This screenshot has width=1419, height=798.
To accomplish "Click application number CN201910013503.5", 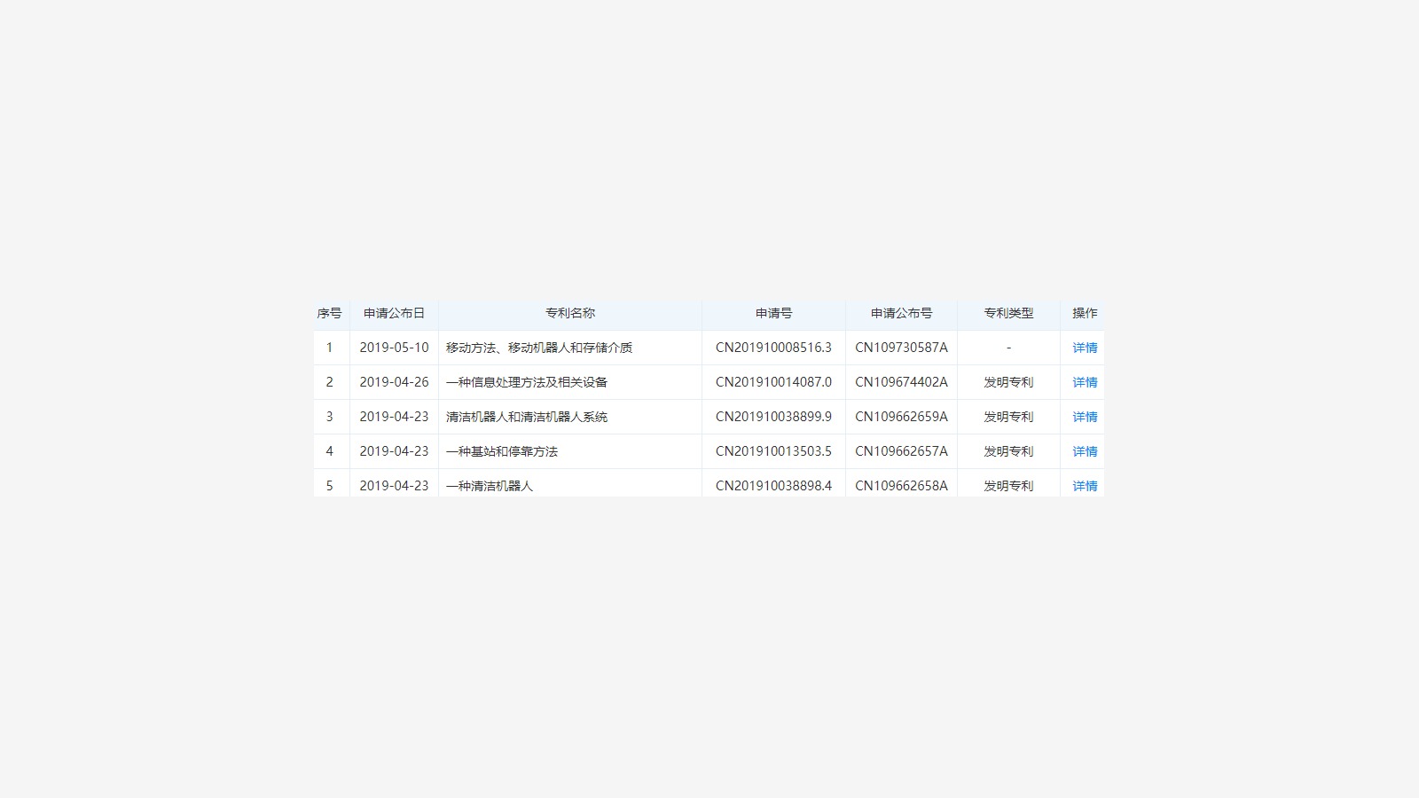I will click(x=773, y=451).
